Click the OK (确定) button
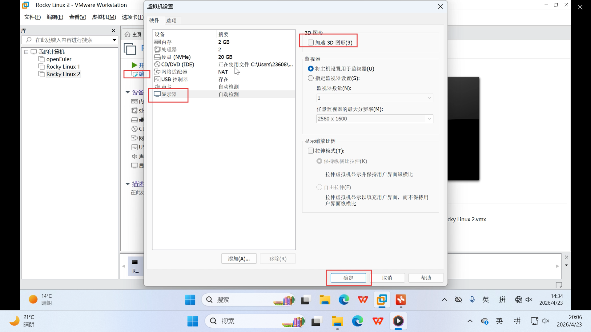 coord(348,278)
